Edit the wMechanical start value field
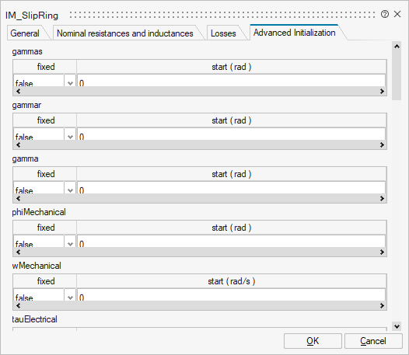 point(231,295)
